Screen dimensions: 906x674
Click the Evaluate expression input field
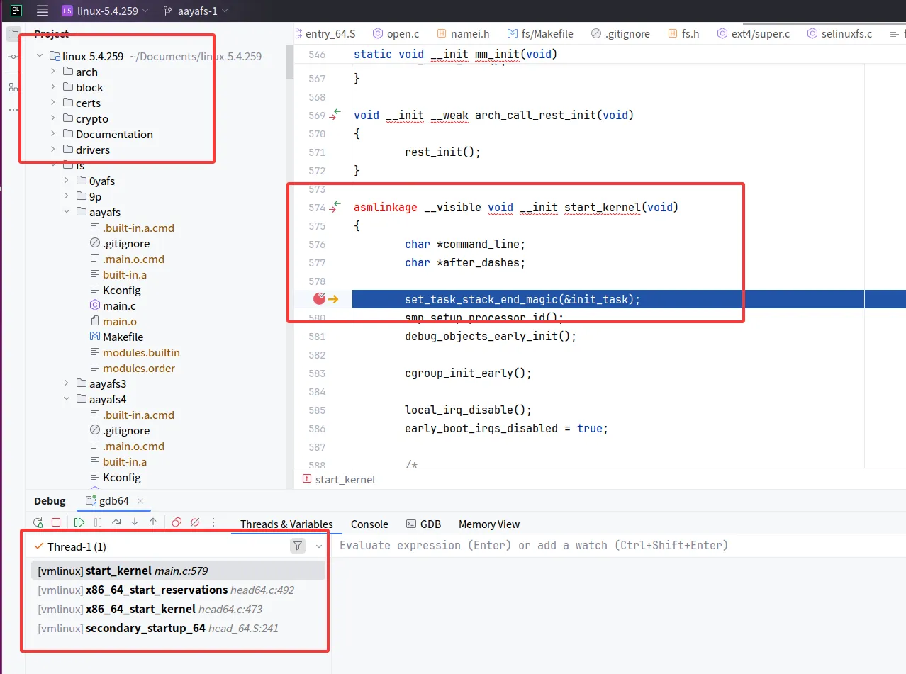(617, 545)
